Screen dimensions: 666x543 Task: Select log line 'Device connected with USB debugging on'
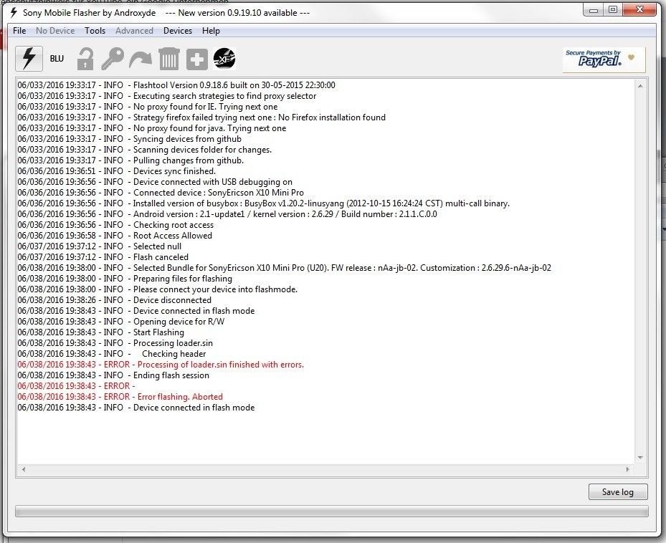point(155,182)
